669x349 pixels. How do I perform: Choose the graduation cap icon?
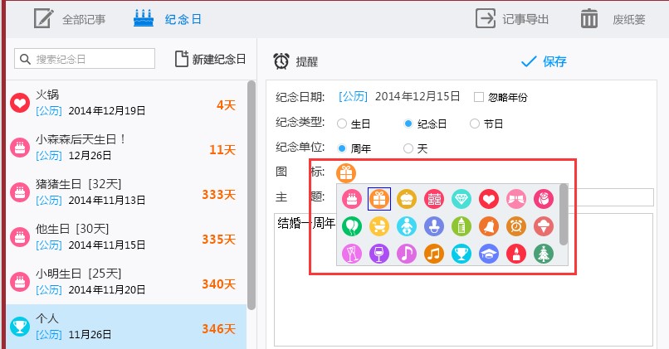click(489, 254)
